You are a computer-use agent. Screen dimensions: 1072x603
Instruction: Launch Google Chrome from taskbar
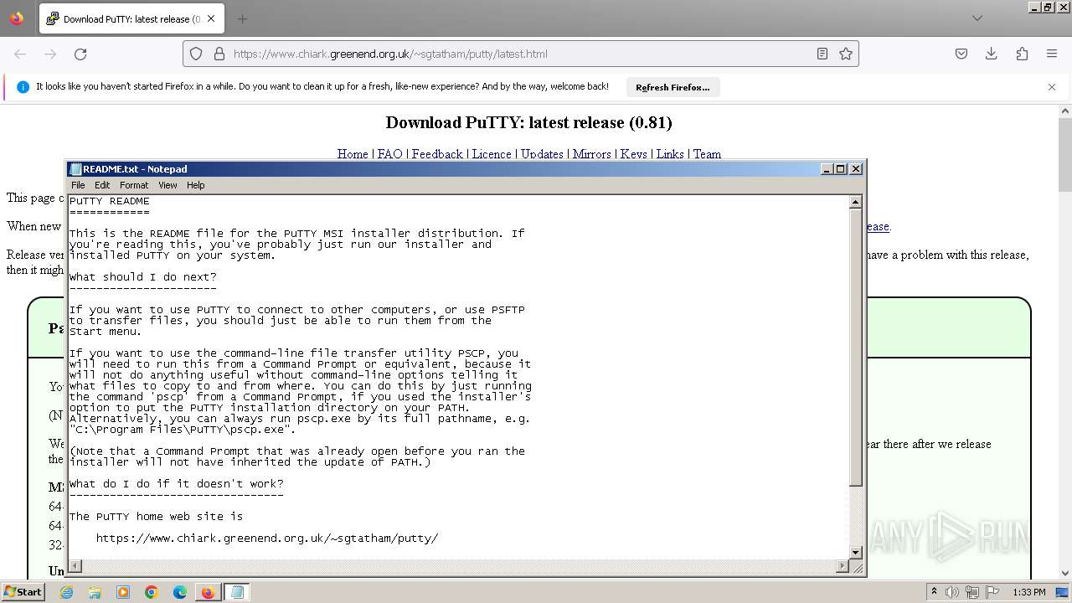coord(152,592)
